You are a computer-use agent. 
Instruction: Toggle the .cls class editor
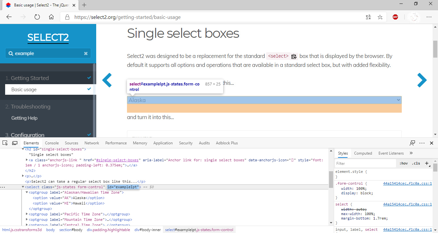coord(416,163)
